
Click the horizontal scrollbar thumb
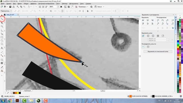click(103, 91)
